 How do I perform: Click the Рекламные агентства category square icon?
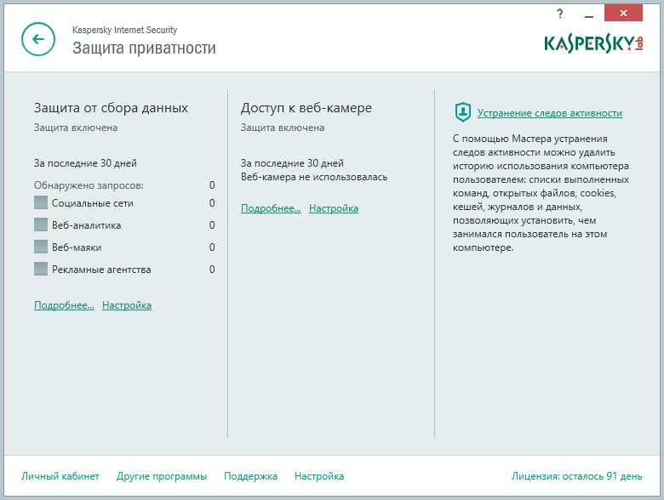41,269
